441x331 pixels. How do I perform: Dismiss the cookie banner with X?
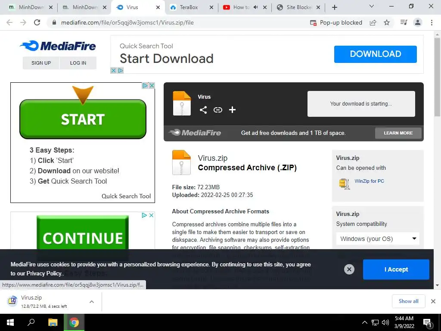349,269
